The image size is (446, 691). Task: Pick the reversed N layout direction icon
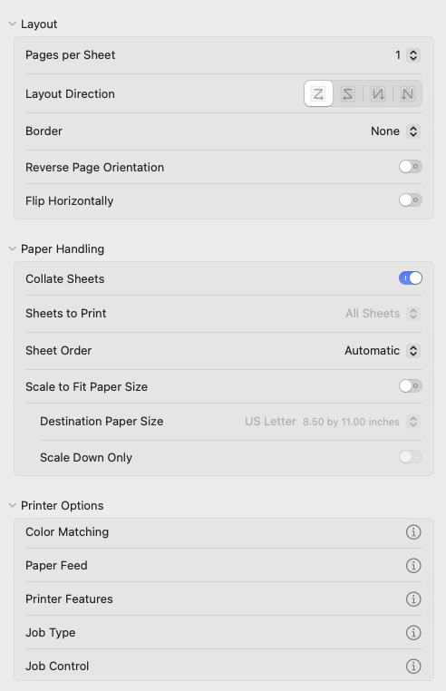click(407, 94)
